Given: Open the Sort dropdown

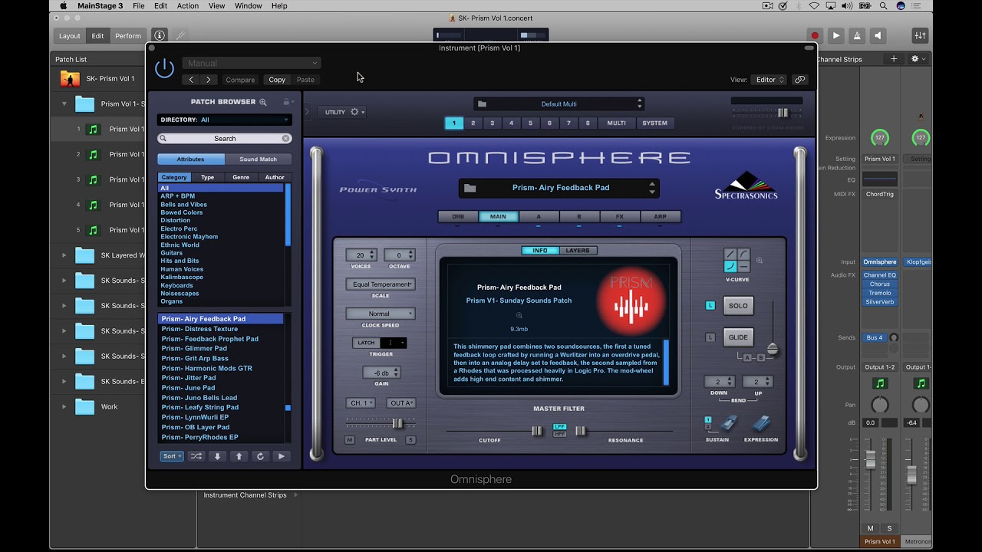Looking at the screenshot, I should tap(172, 456).
